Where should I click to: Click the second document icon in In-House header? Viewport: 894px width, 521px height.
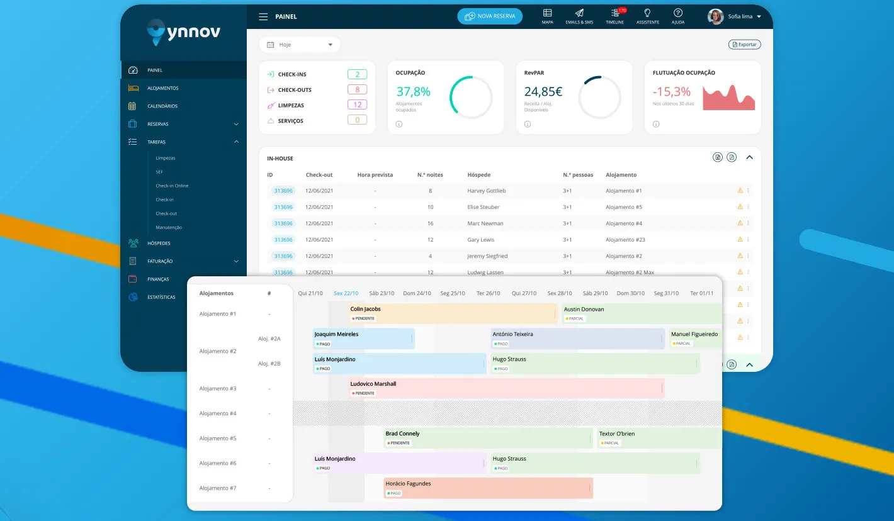[732, 157]
